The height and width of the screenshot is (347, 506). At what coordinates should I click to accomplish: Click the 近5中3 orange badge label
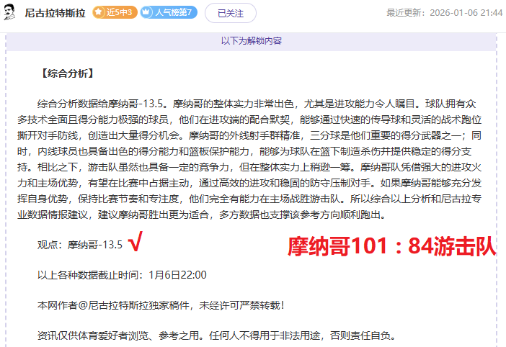tap(119, 13)
